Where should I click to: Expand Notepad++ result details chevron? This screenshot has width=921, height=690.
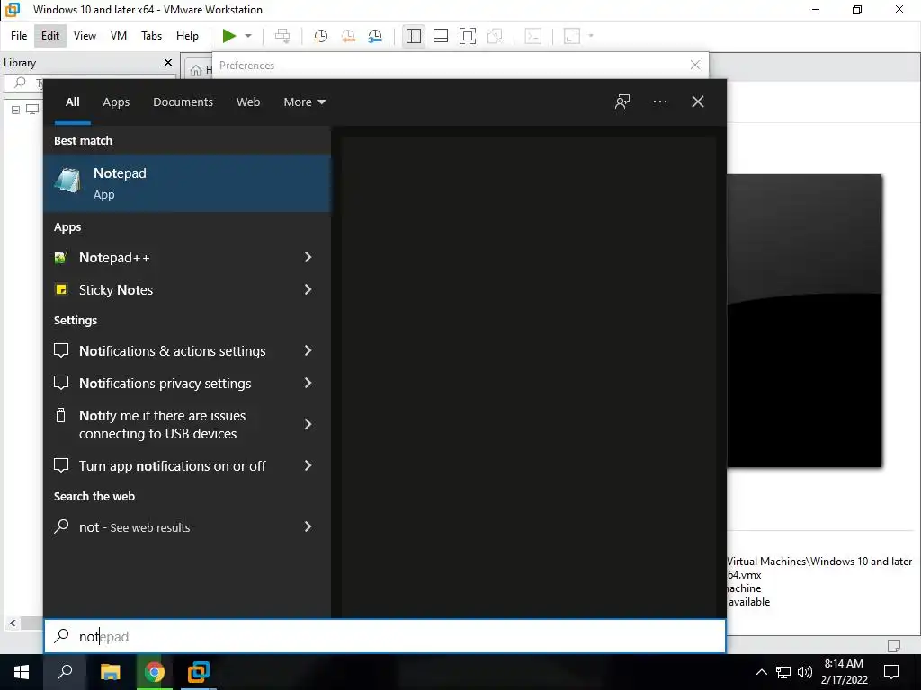point(308,257)
